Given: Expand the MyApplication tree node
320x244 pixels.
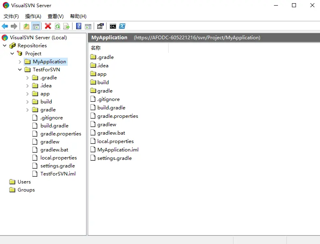Looking at the screenshot, I should 20,62.
